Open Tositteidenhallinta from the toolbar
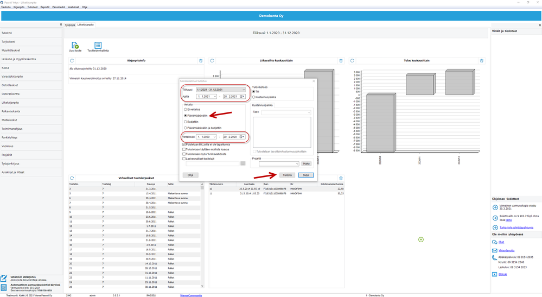Screen dimensions: 542x297 pyautogui.click(x=98, y=46)
